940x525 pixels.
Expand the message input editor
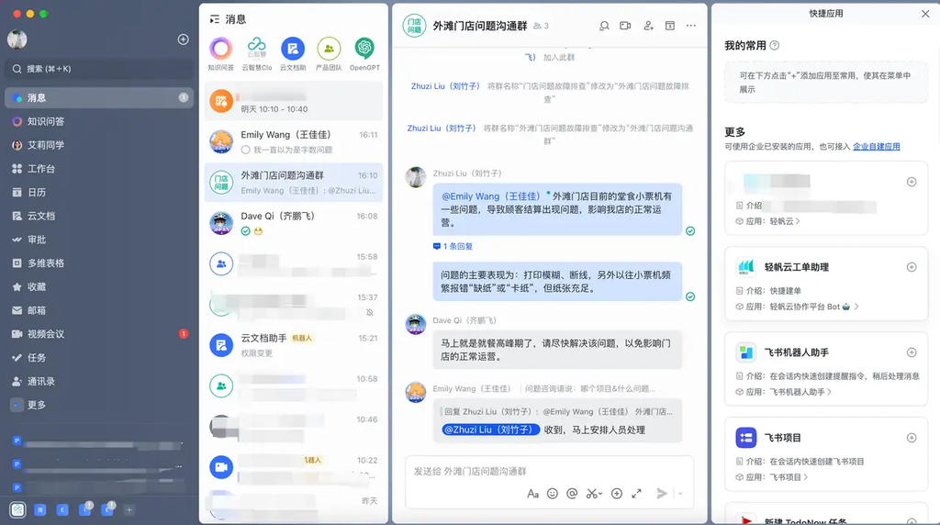(x=636, y=493)
